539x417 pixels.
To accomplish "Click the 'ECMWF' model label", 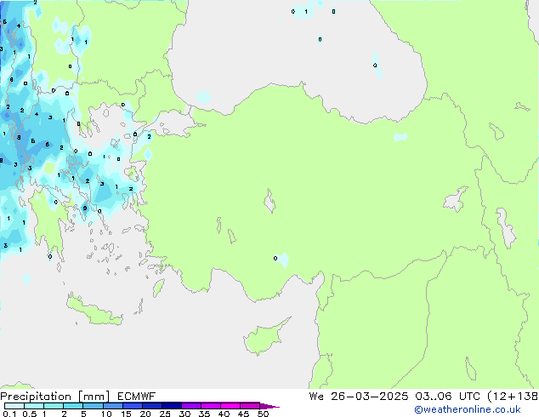I will (x=137, y=397).
